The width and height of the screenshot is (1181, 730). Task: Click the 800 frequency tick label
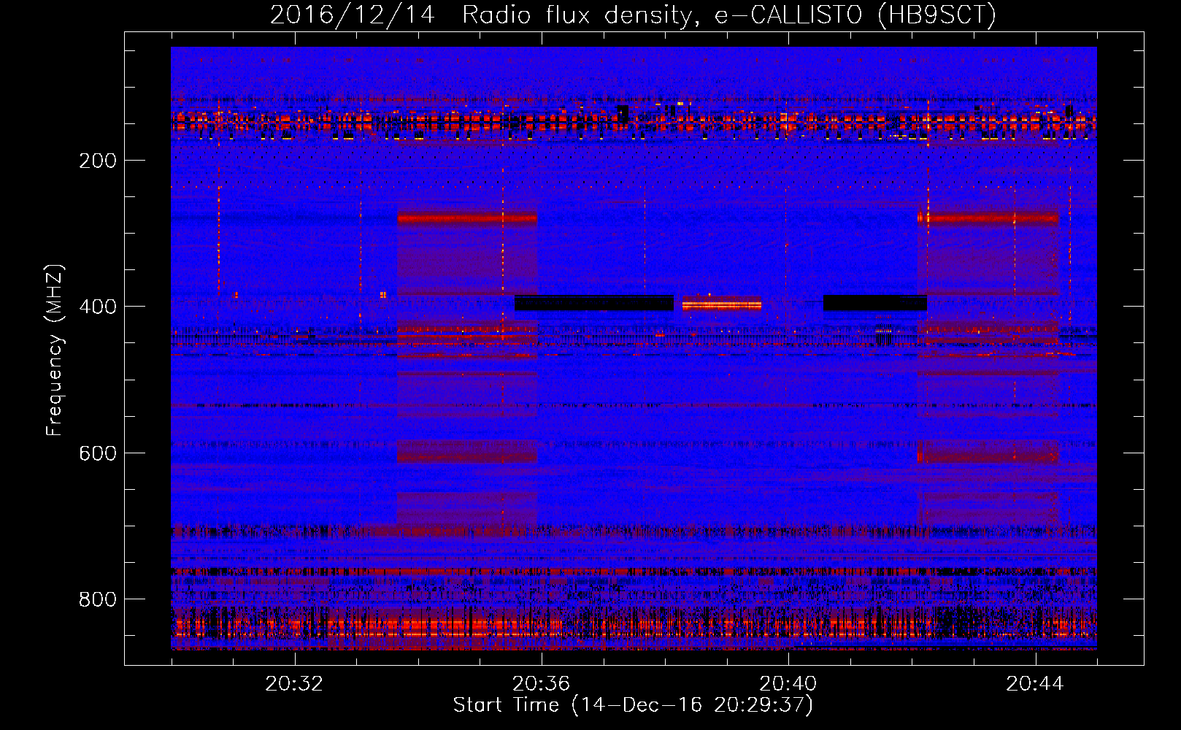click(98, 599)
